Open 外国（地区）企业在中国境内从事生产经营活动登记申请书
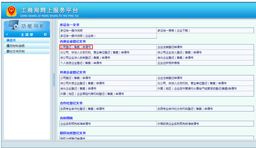This screenshot has height=148, width=256. (197, 89)
